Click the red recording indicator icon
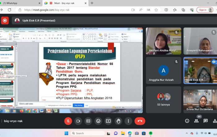The image size is (217, 137). 5,21
